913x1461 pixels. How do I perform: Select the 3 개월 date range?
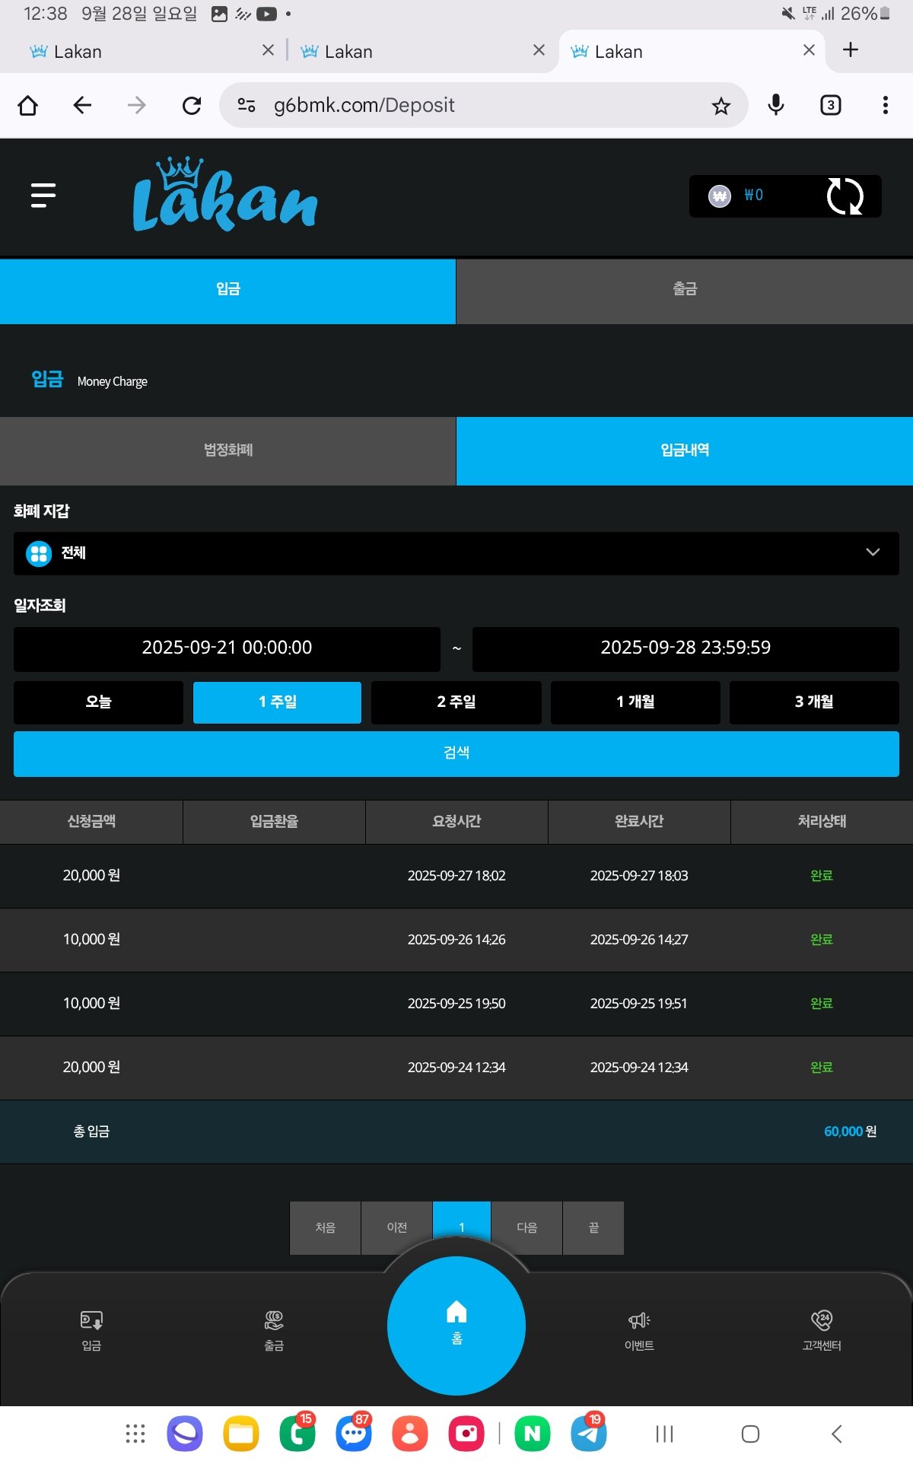coord(813,702)
